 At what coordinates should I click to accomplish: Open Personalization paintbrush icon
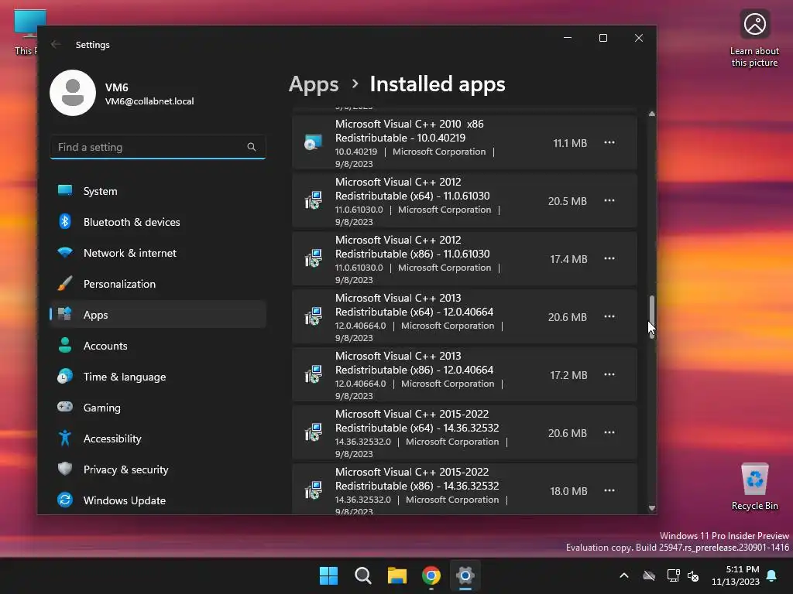point(65,283)
